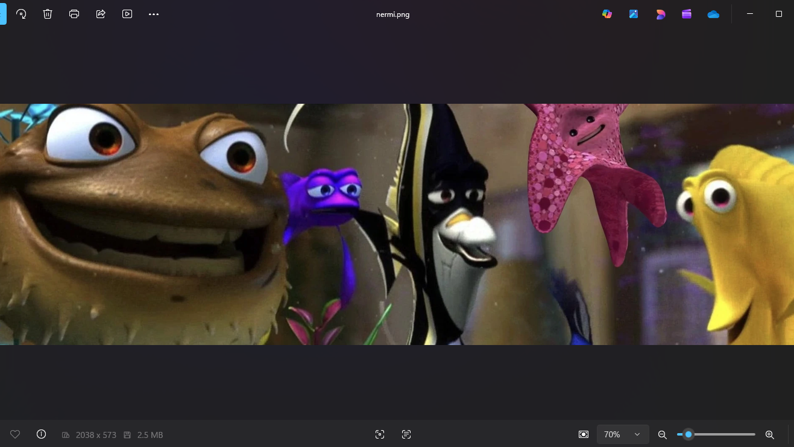Start the slideshow with the play icon
The height and width of the screenshot is (447, 794).
pos(127,14)
